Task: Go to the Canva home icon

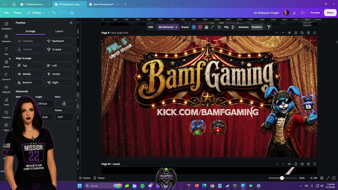Action: tap(14, 4)
